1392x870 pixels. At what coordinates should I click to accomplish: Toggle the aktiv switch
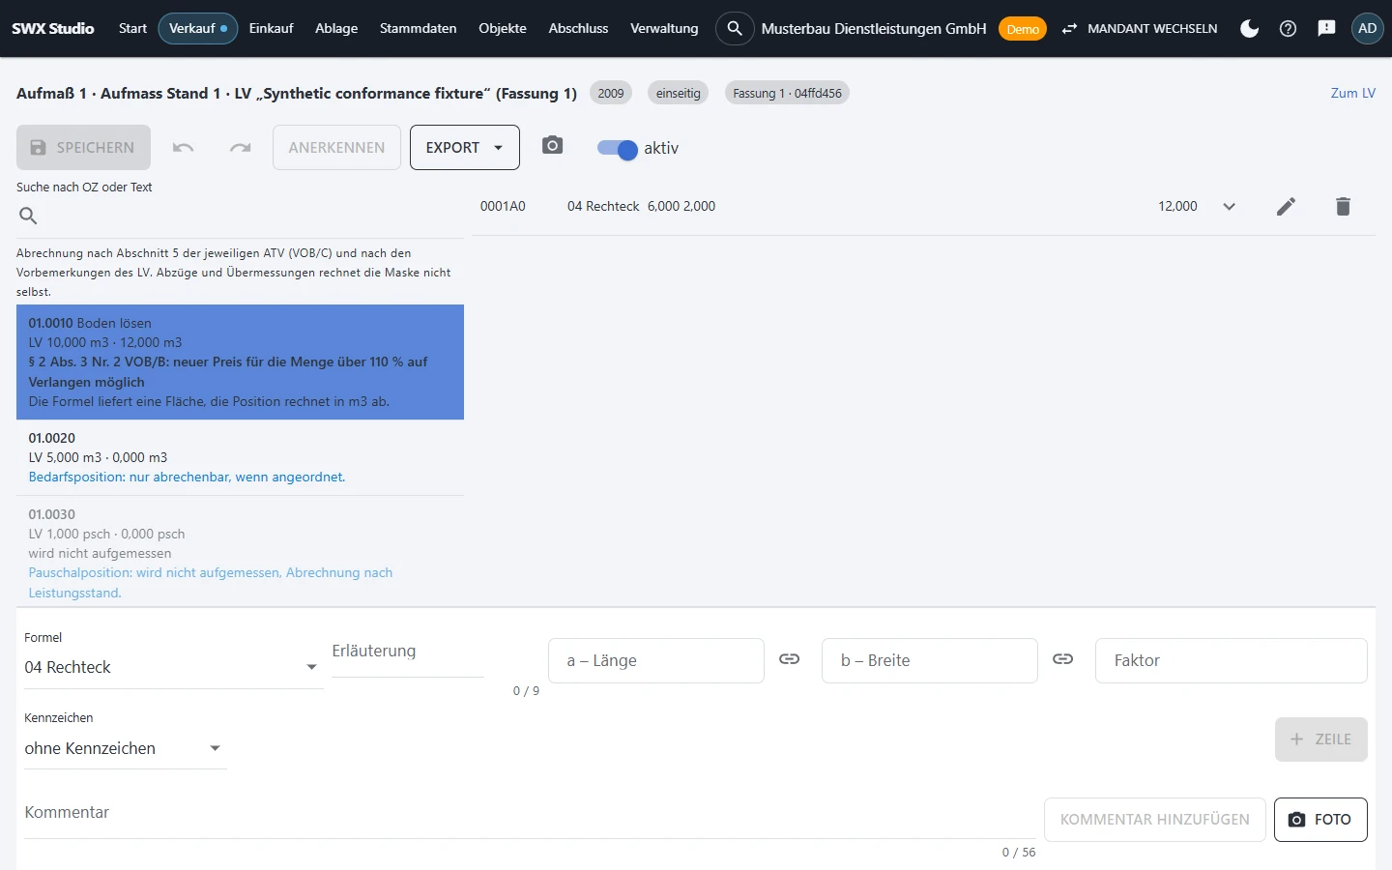click(x=617, y=149)
